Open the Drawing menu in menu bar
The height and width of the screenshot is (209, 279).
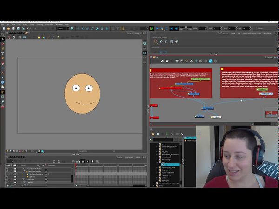[x=40, y=24]
